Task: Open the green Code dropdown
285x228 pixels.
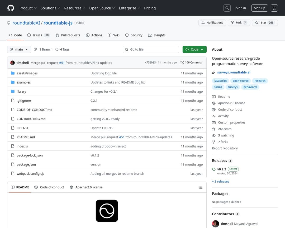Action: point(194,49)
